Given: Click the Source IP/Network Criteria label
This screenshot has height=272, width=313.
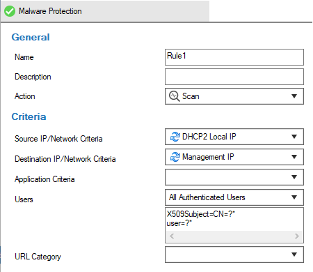Looking at the screenshot, I should coord(58,139).
